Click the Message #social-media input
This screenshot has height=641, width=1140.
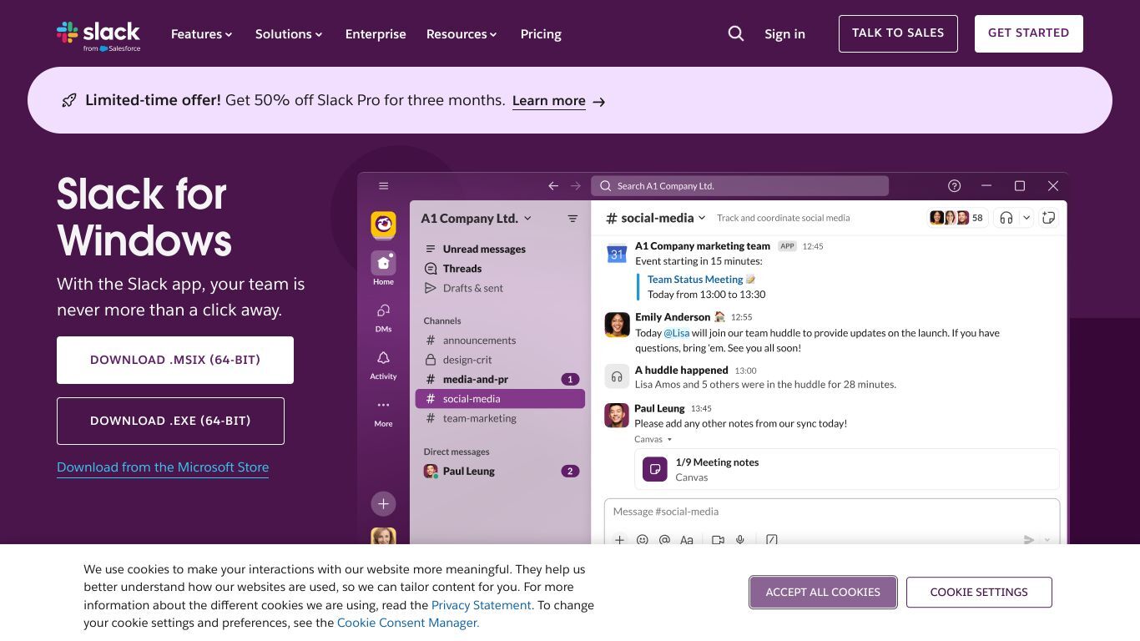tap(832, 512)
